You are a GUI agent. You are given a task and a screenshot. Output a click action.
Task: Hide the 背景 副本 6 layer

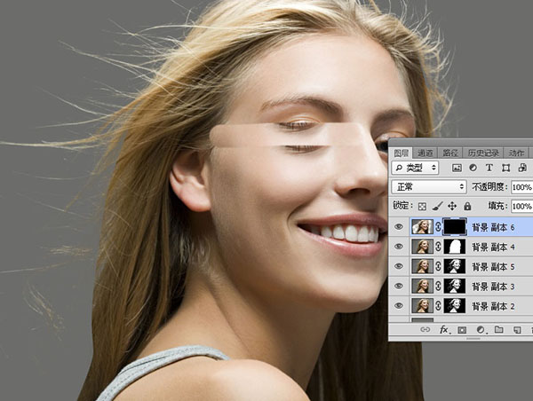pos(399,227)
